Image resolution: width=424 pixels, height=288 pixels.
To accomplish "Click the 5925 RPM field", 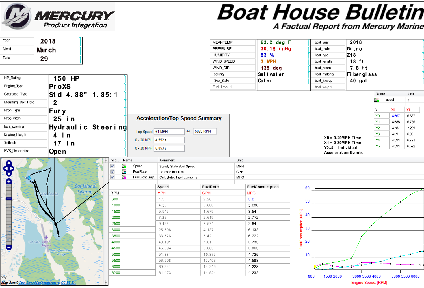I will pyautogui.click(x=205, y=131).
